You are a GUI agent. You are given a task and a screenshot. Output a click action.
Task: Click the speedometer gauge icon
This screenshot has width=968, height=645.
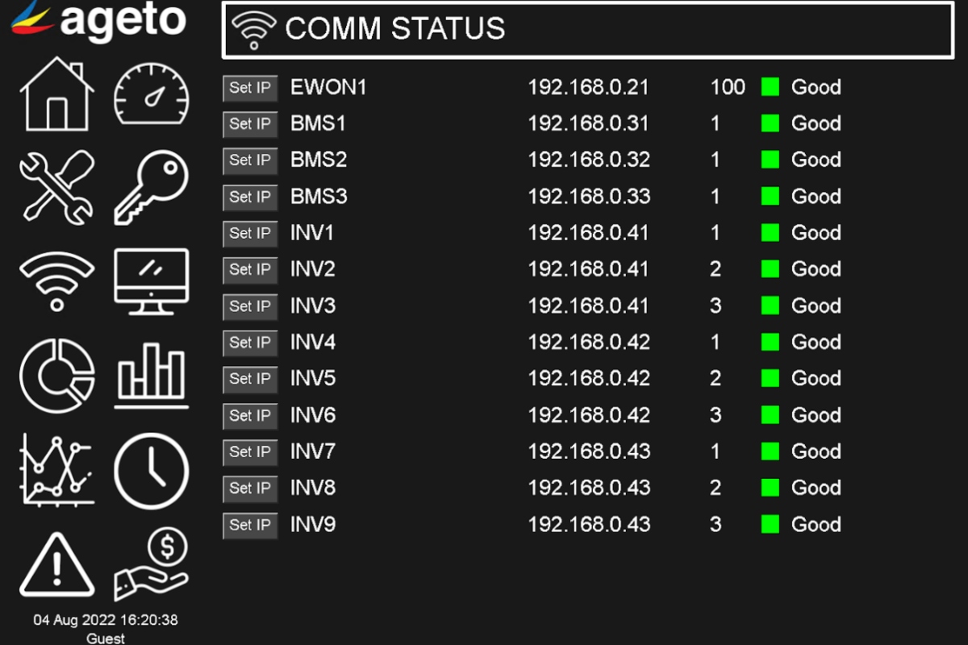pyautogui.click(x=151, y=95)
